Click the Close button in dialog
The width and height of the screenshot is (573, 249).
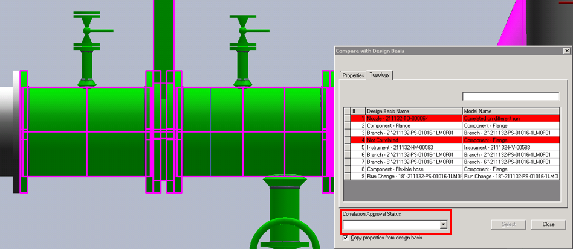coord(548,224)
